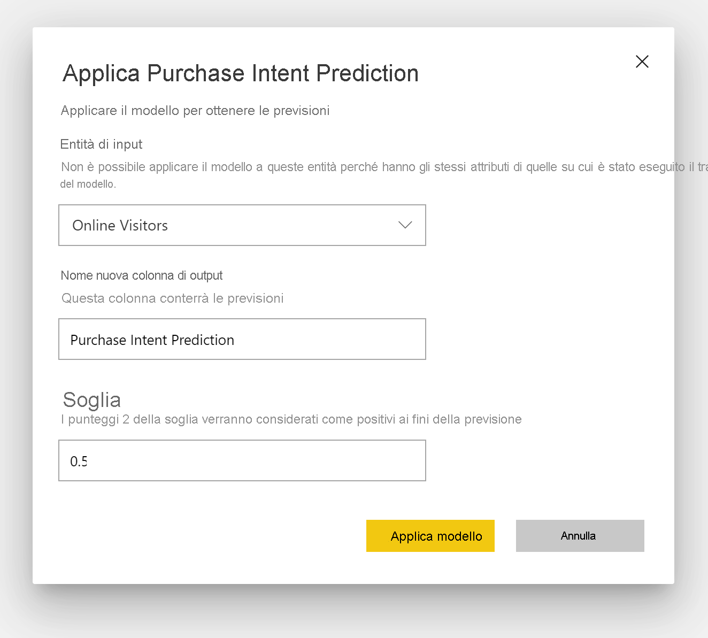
Task: Click the subtitle Applicare il modello per ottenere
Action: [x=195, y=111]
